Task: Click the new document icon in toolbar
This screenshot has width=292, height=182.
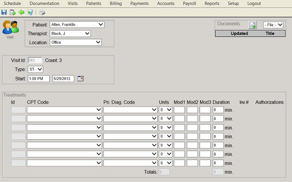Action: tap(13, 12)
